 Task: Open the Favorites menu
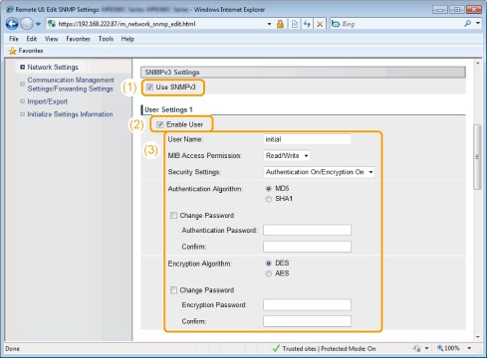tap(78, 39)
